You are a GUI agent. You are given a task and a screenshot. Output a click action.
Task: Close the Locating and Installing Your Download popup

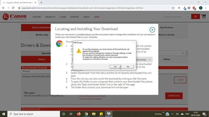(x=152, y=30)
